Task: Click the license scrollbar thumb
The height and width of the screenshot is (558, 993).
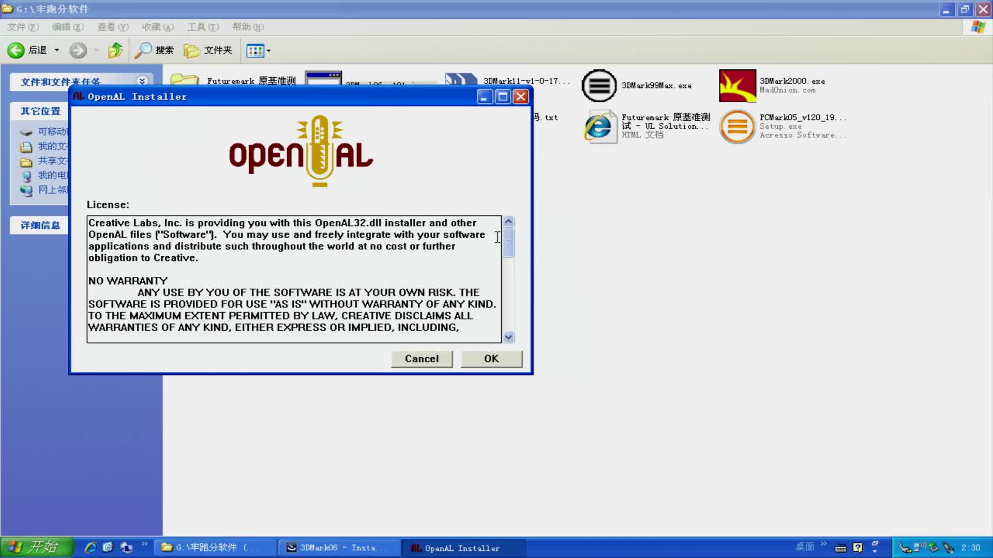Action: [508, 242]
